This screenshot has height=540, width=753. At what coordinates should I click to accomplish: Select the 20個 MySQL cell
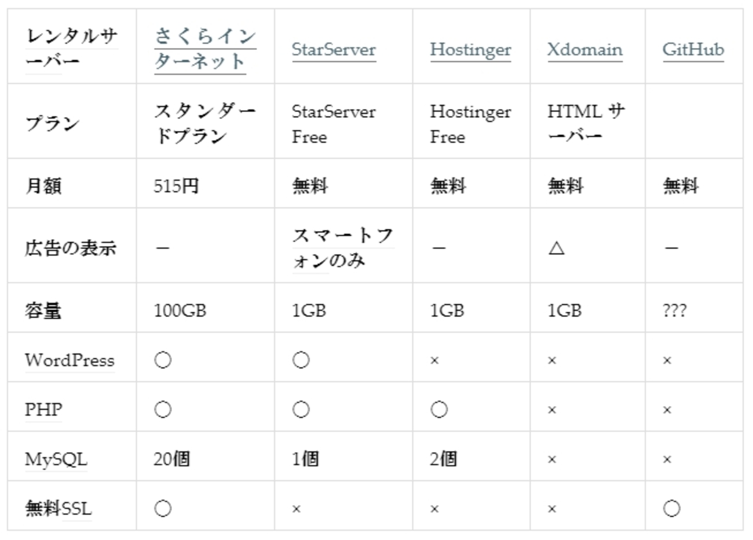pos(171,459)
